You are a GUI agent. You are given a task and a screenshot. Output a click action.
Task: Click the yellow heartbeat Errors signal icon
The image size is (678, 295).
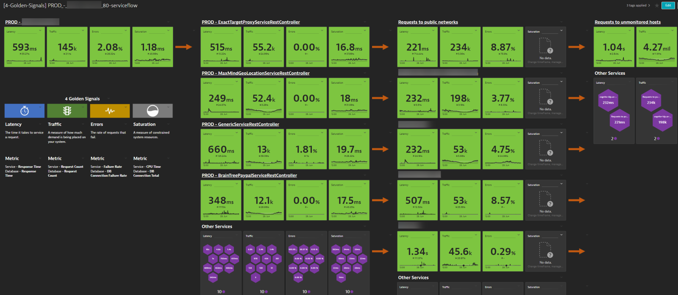tap(109, 111)
